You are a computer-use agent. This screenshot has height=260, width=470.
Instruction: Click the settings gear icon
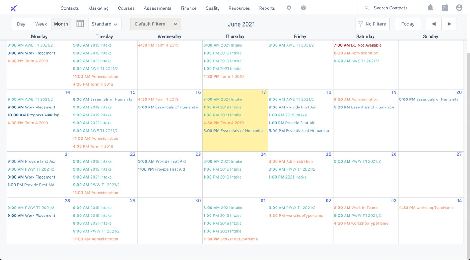tap(289, 8)
